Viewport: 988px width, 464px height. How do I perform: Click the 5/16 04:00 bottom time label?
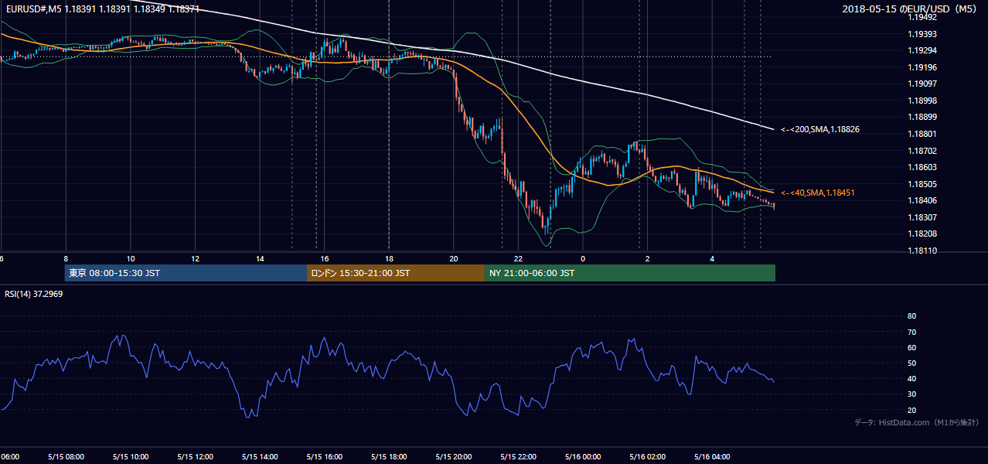pos(713,456)
